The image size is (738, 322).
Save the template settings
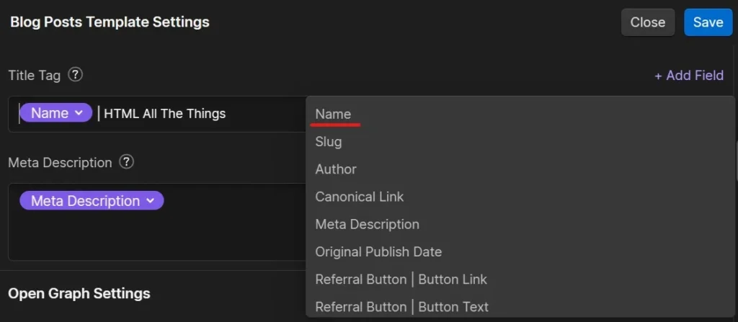point(708,22)
